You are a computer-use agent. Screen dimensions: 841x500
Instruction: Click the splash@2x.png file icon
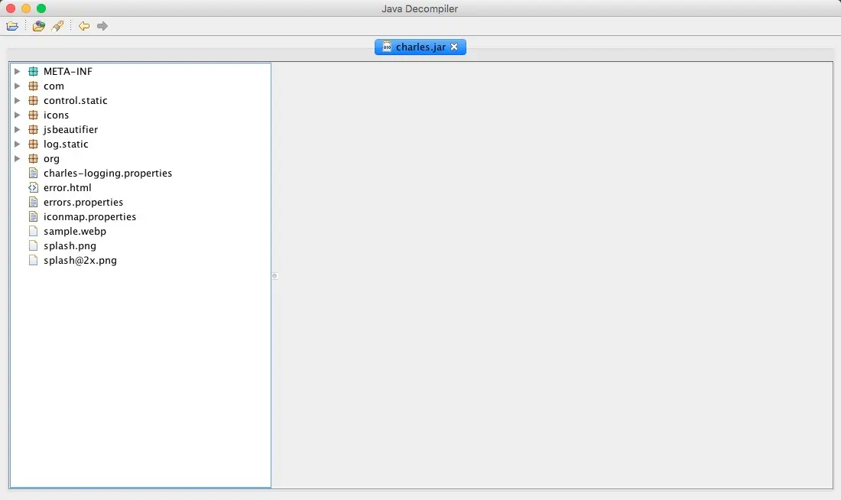tap(33, 260)
